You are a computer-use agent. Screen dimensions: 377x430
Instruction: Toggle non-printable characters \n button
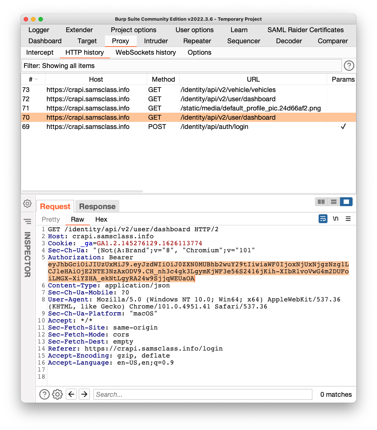336,219
